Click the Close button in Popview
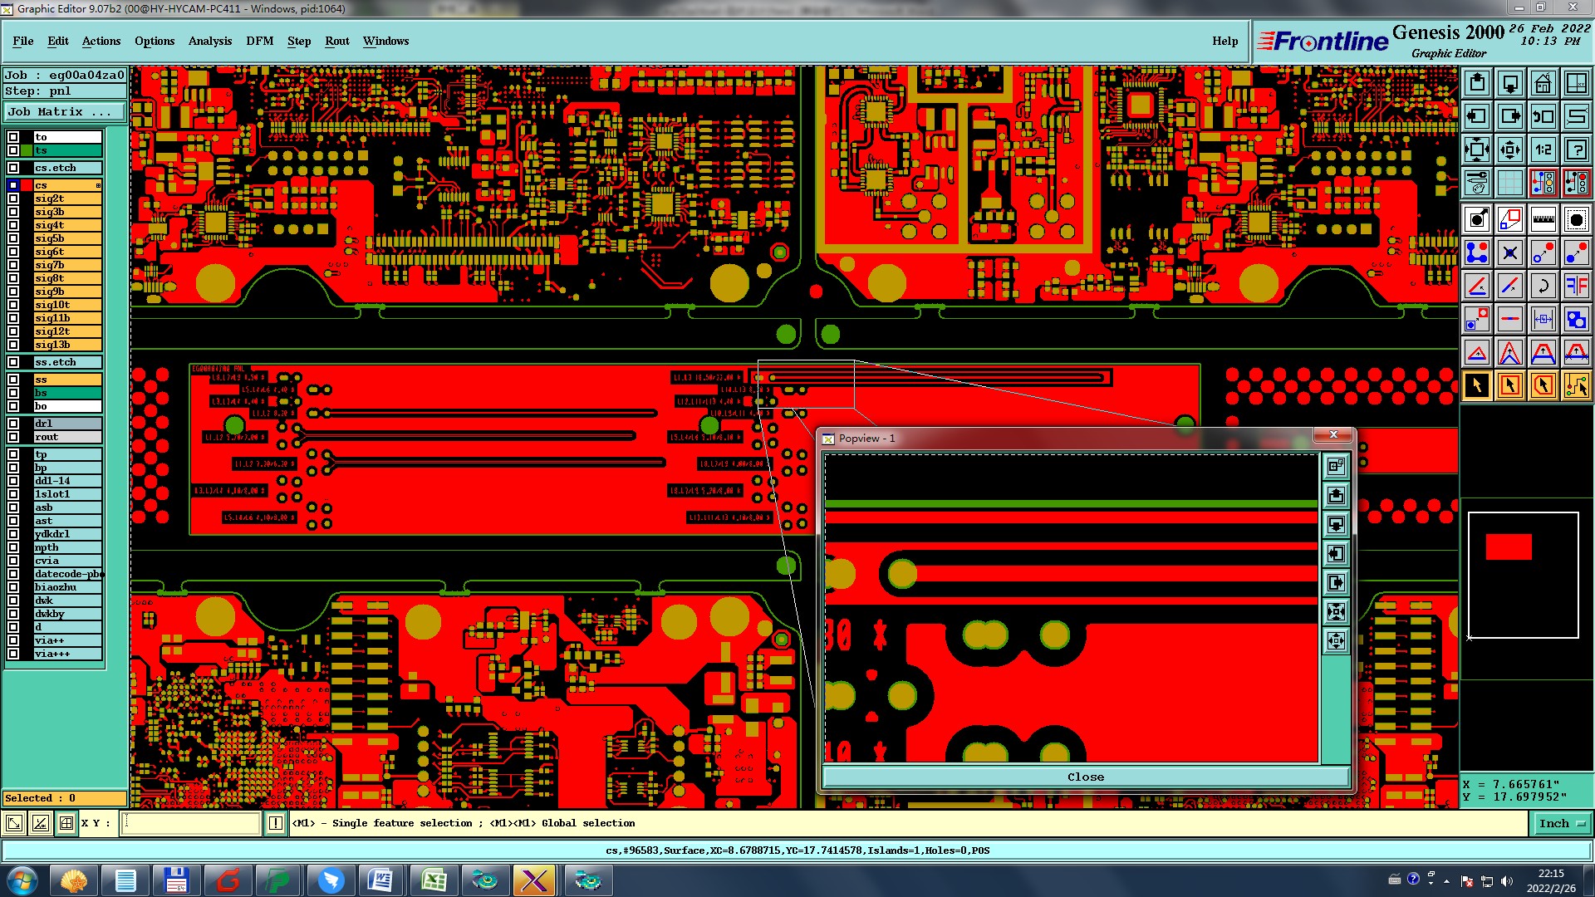 [x=1085, y=777]
